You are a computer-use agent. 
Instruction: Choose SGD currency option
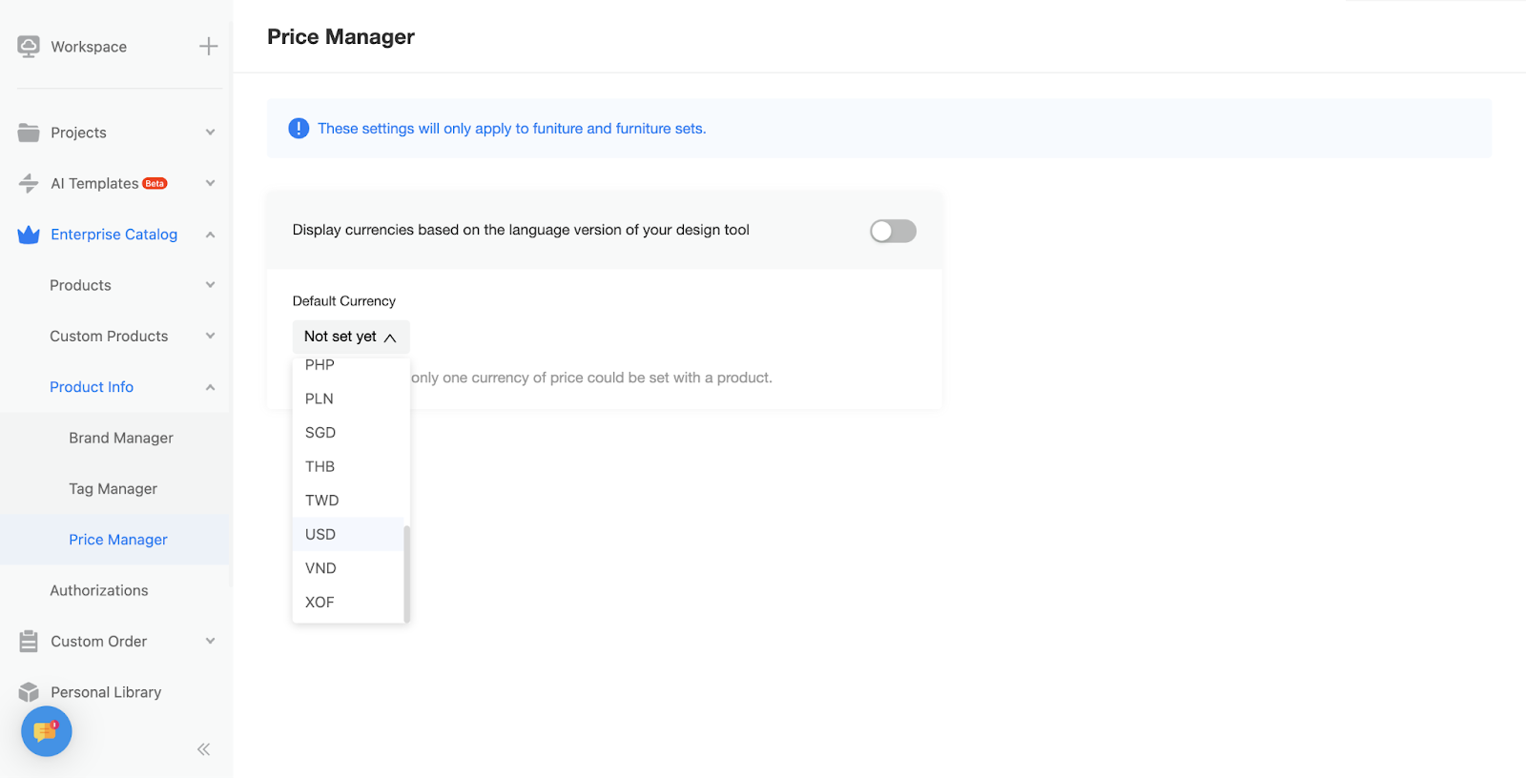pyautogui.click(x=320, y=433)
